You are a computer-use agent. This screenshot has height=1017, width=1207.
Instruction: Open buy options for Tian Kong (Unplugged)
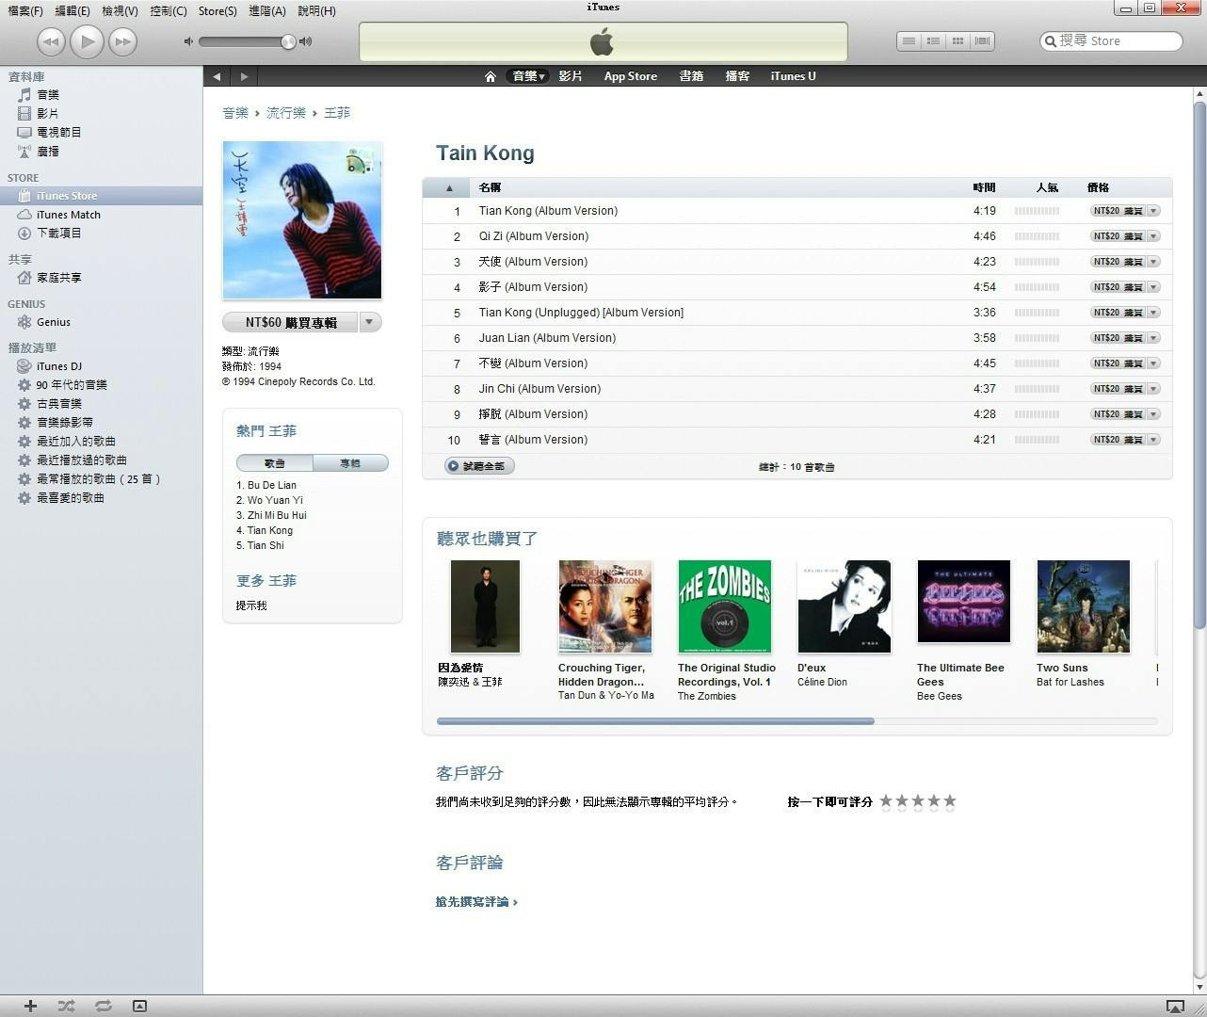point(1153,313)
